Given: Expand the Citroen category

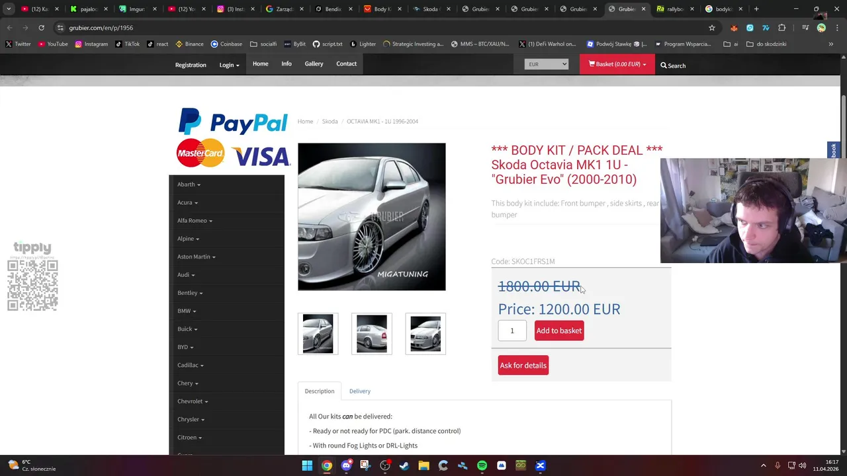Looking at the screenshot, I should [x=189, y=437].
